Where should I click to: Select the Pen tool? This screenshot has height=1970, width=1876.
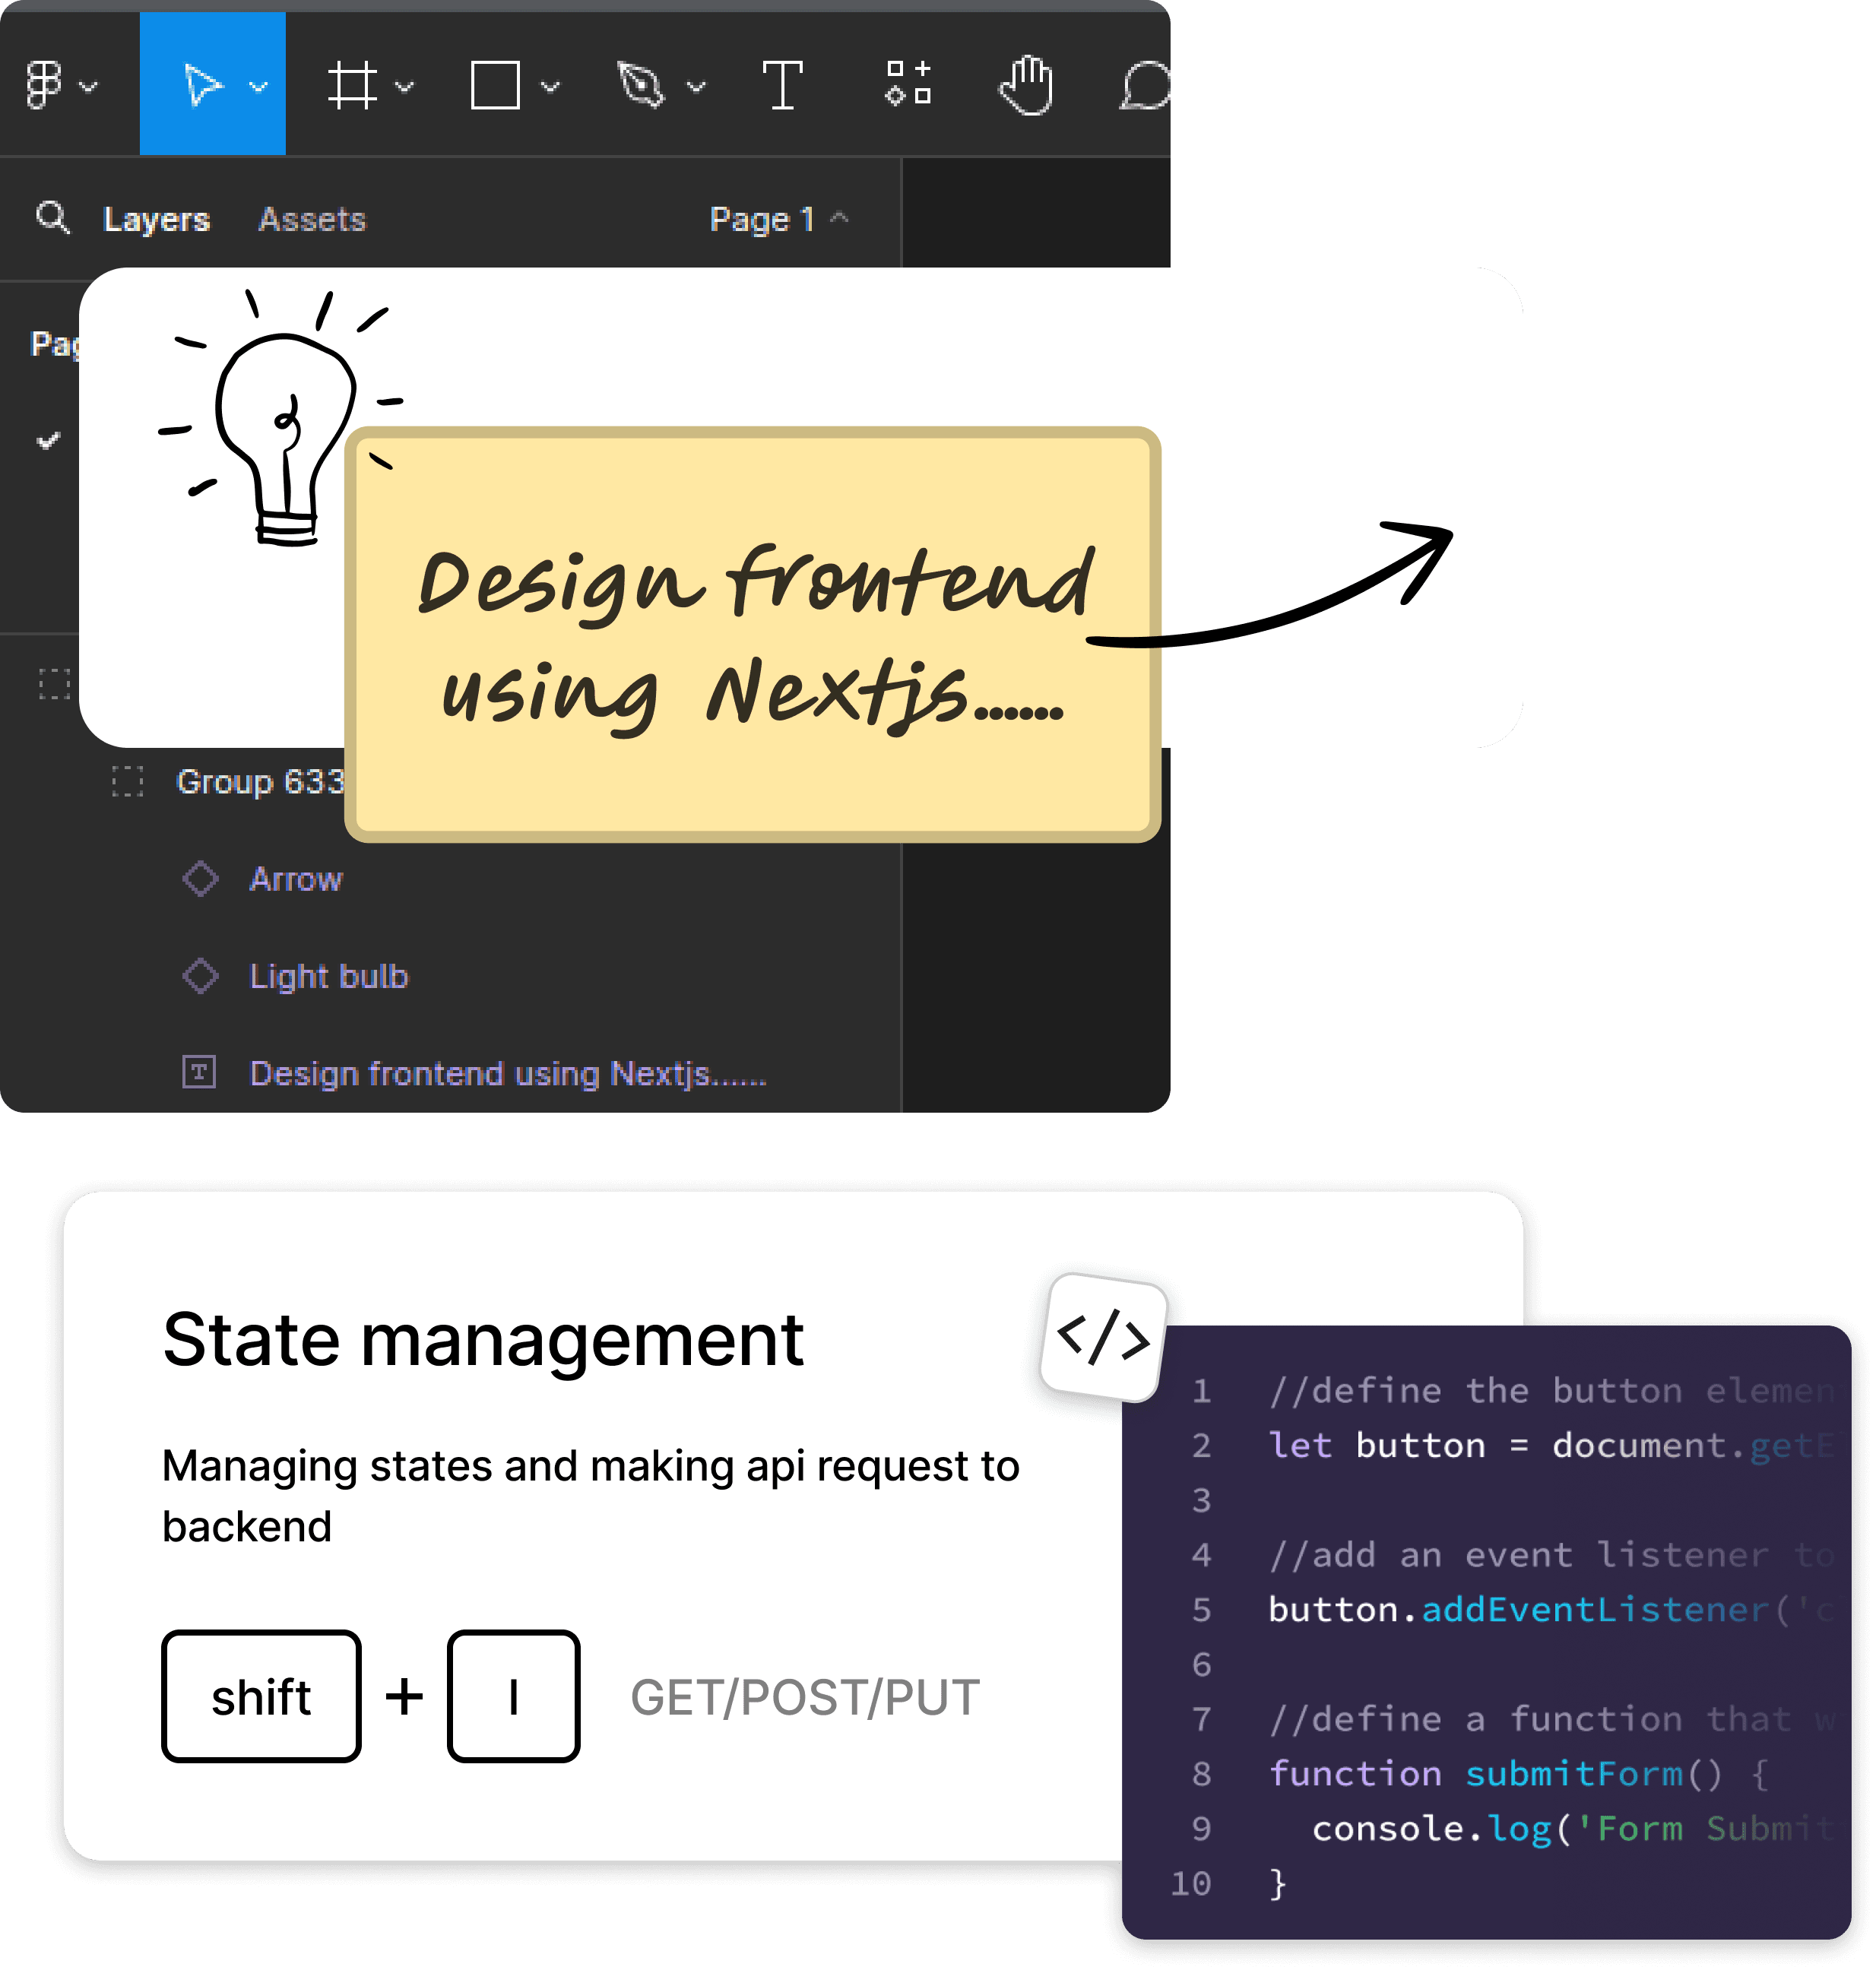[641, 85]
